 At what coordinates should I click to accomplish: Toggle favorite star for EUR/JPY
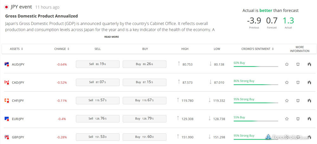[x=287, y=119]
